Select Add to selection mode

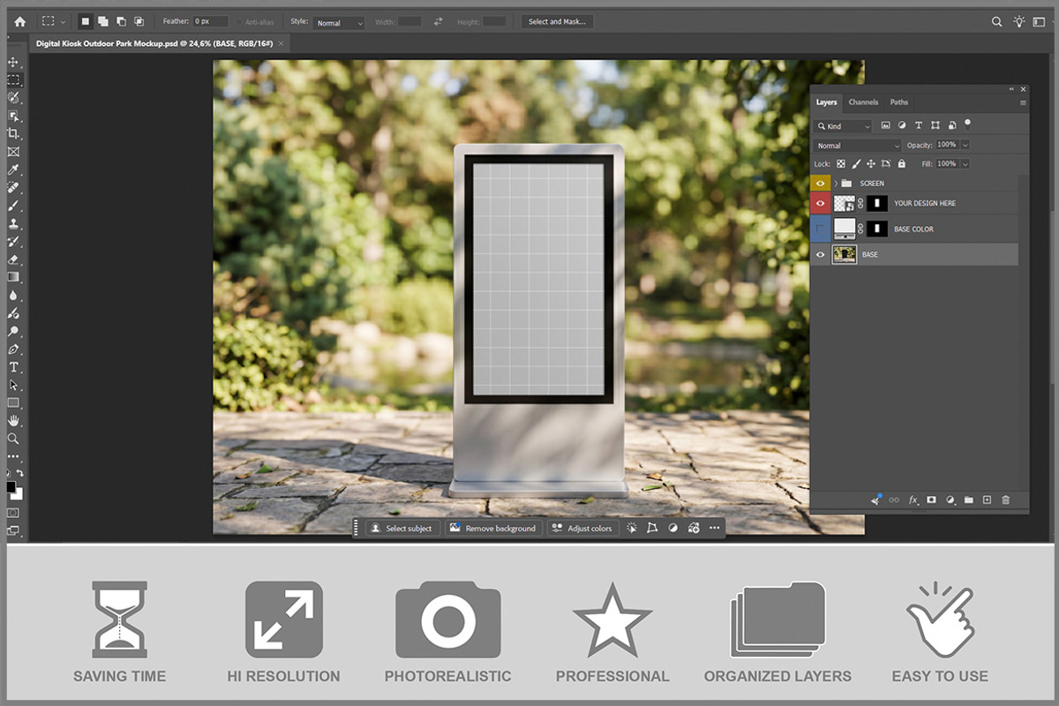point(103,21)
